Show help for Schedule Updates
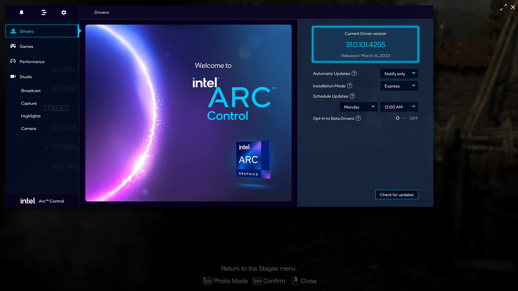518x291 pixels. pos(352,96)
